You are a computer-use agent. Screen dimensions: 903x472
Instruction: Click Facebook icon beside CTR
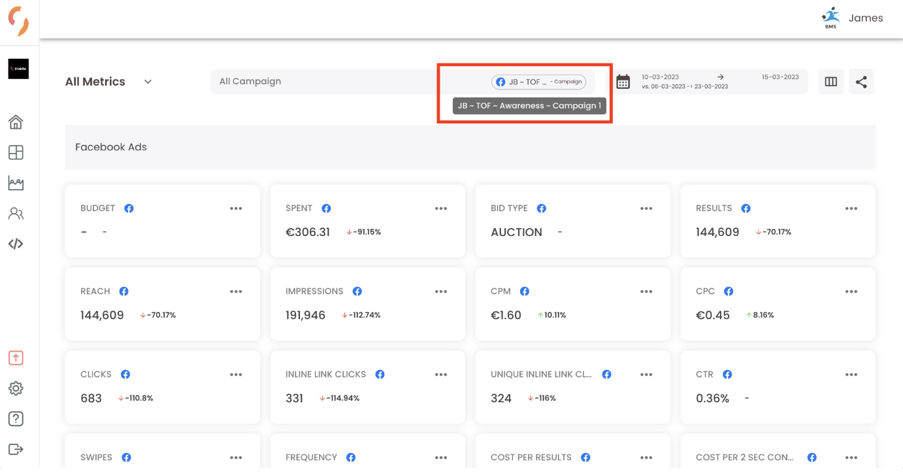point(727,375)
